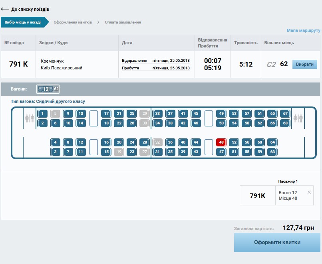Select seat 17 in upper row
This screenshot has height=264, width=322.
[x=106, y=114]
